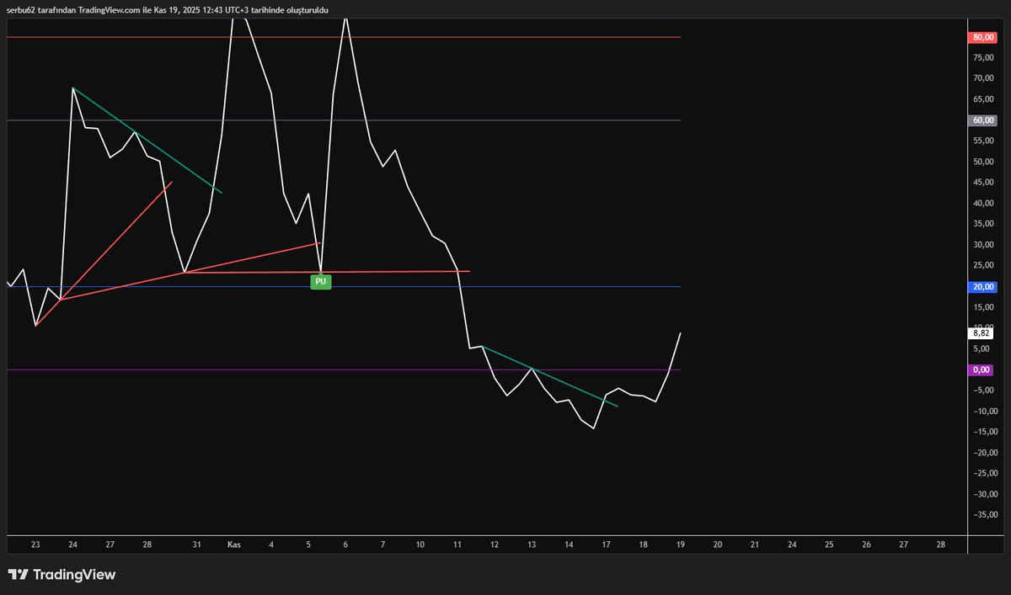
Task: Select the gray 60,00 price label
Action: point(982,120)
